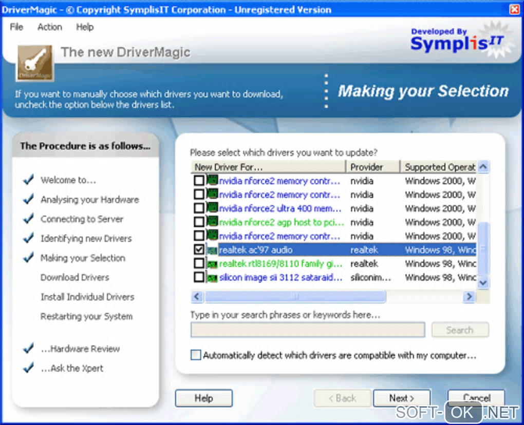Click driver list vertical scroll down arrow

(483, 283)
